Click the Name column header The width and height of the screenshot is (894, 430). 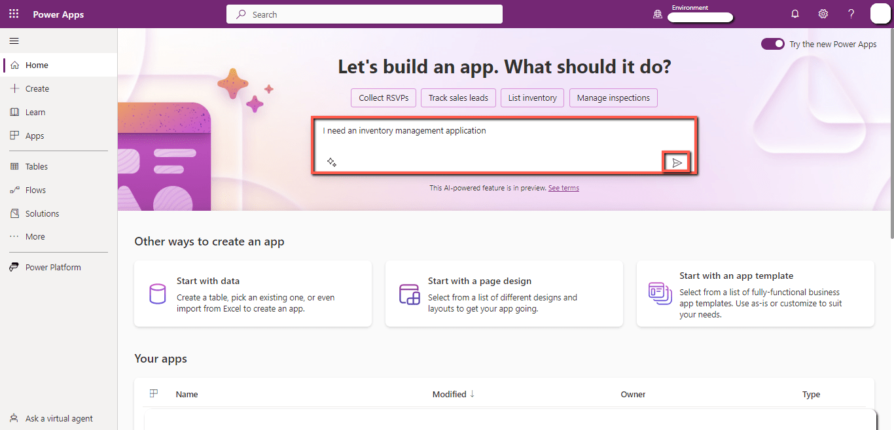[x=187, y=394]
